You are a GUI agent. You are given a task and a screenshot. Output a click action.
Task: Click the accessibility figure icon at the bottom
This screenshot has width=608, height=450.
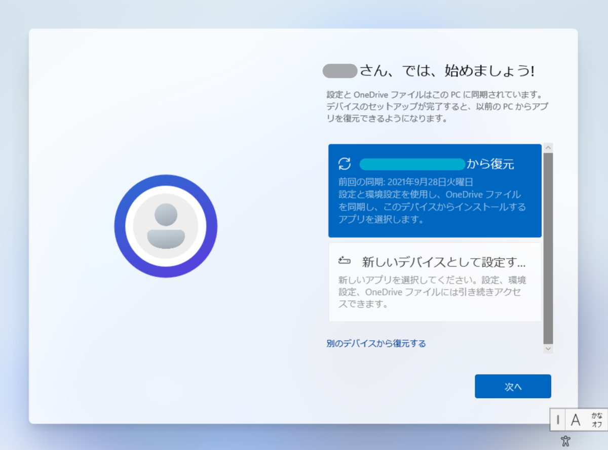click(564, 440)
